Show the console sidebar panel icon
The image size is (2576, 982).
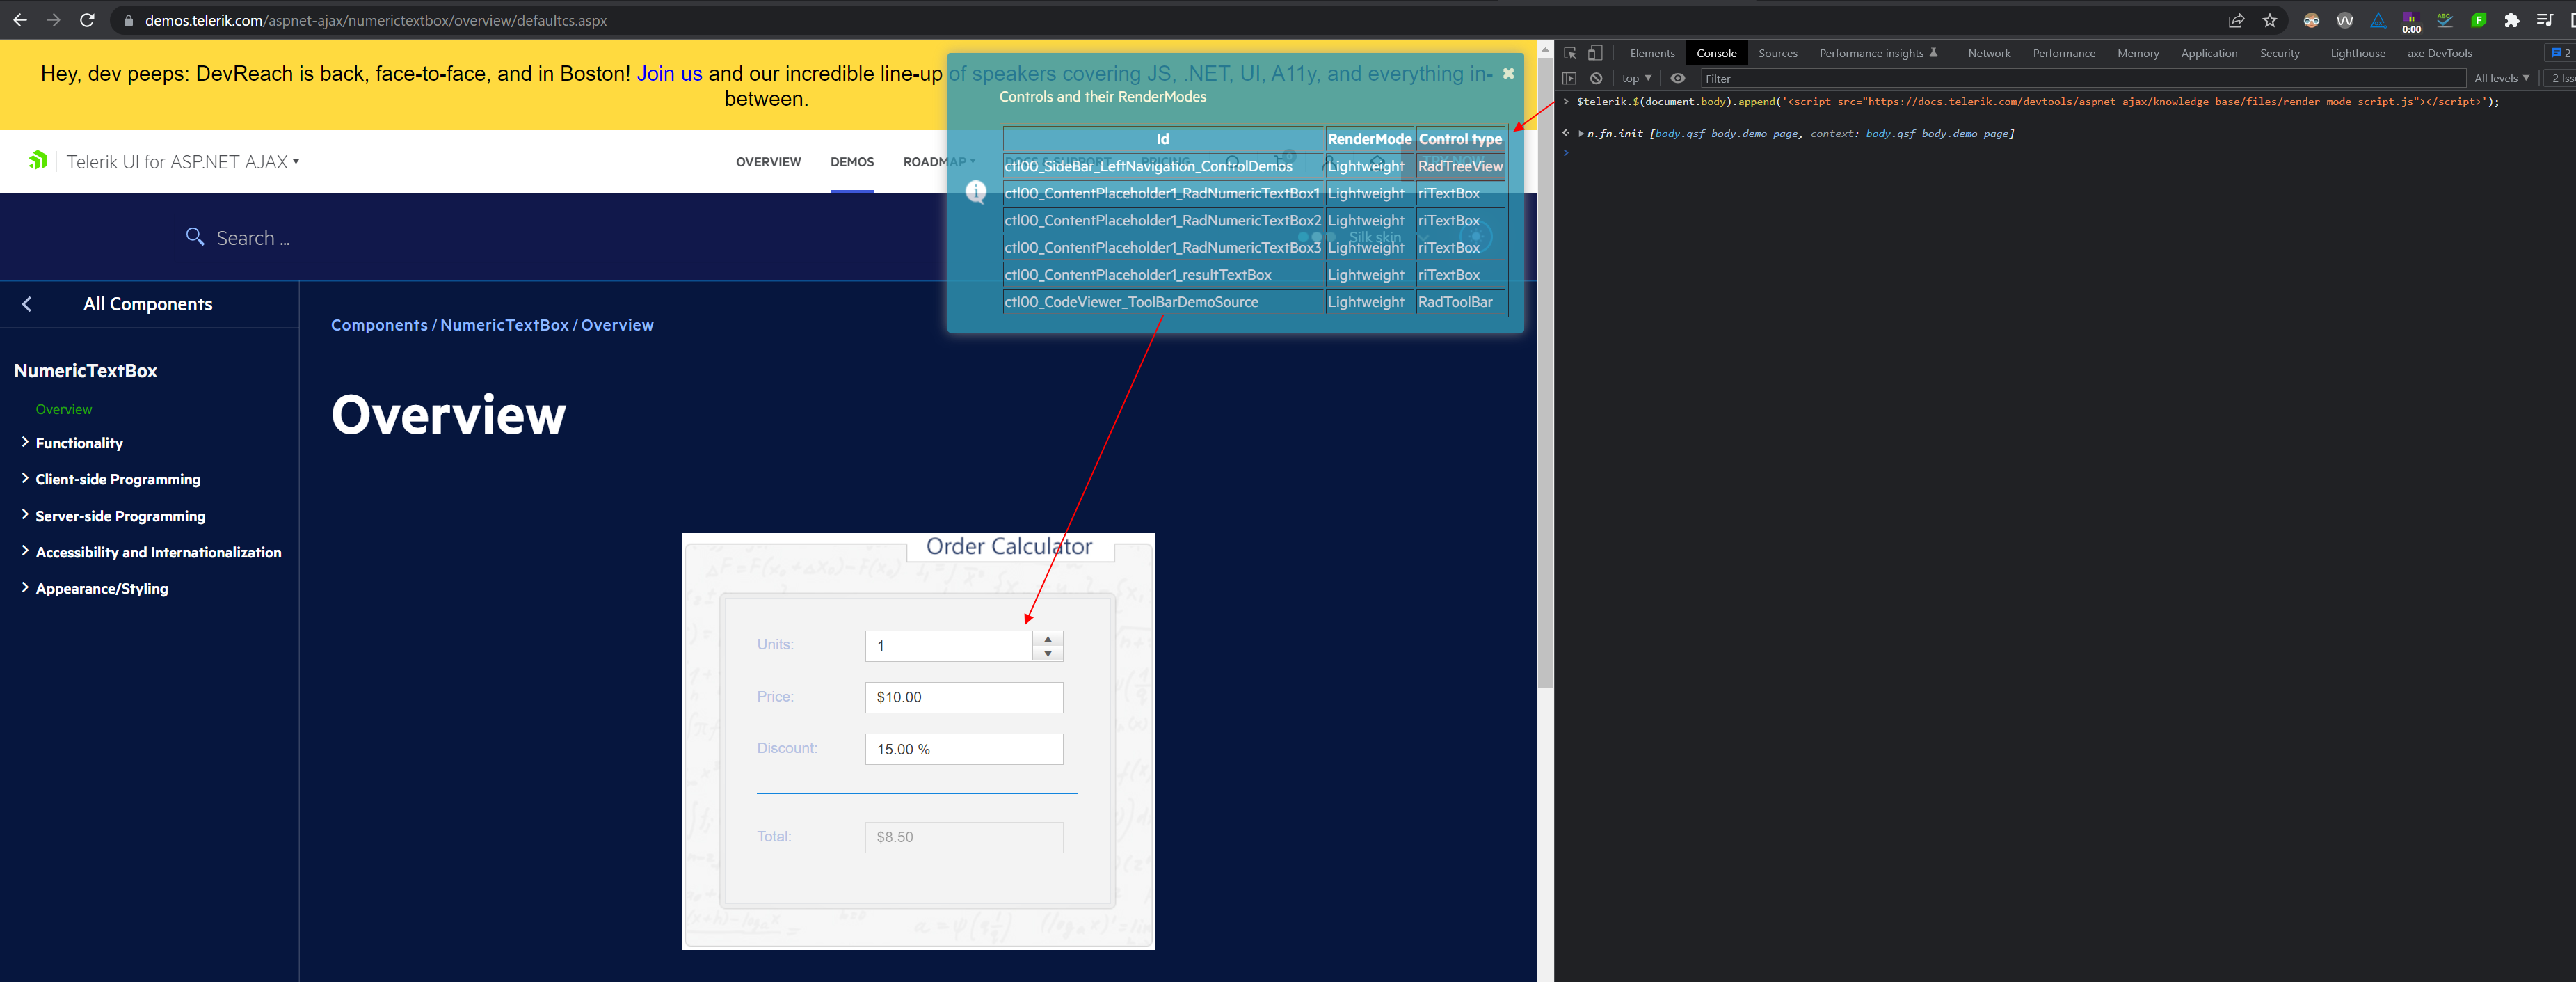click(1569, 78)
